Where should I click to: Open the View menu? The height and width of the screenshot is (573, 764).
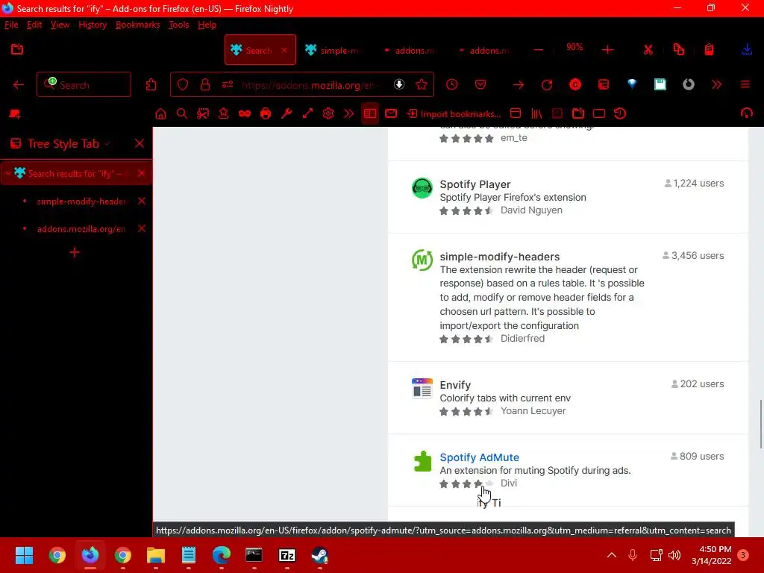click(x=60, y=25)
